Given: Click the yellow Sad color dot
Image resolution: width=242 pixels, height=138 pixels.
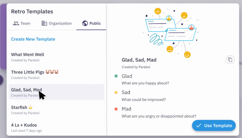Looking at the screenshot, I should tap(116, 93).
